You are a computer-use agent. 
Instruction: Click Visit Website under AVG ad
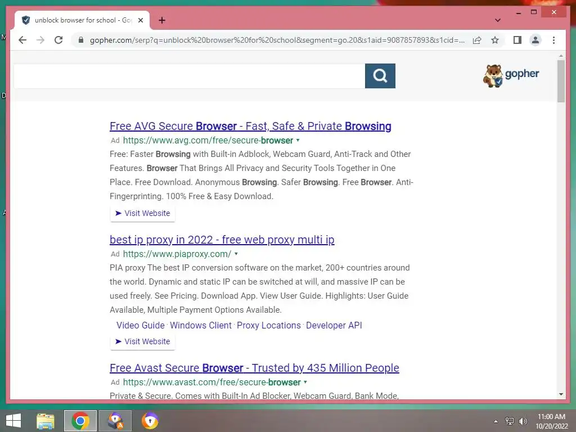pyautogui.click(x=142, y=213)
